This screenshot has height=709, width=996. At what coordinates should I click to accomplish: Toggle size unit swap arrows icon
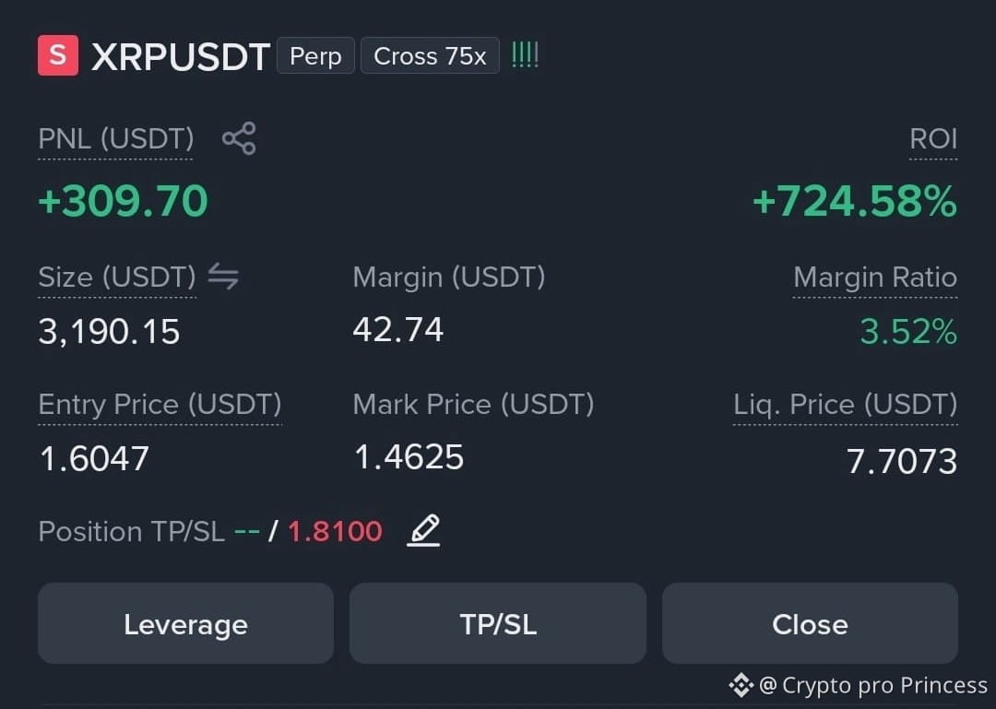point(223,277)
